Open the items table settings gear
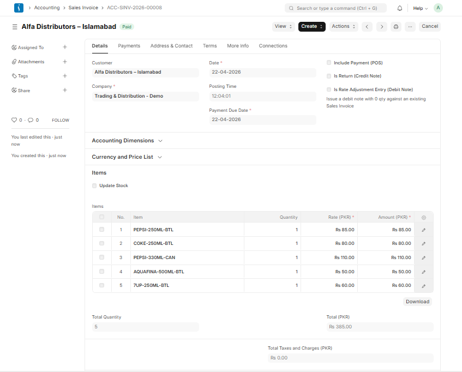Image resolution: width=462 pixels, height=372 pixels. [424, 217]
